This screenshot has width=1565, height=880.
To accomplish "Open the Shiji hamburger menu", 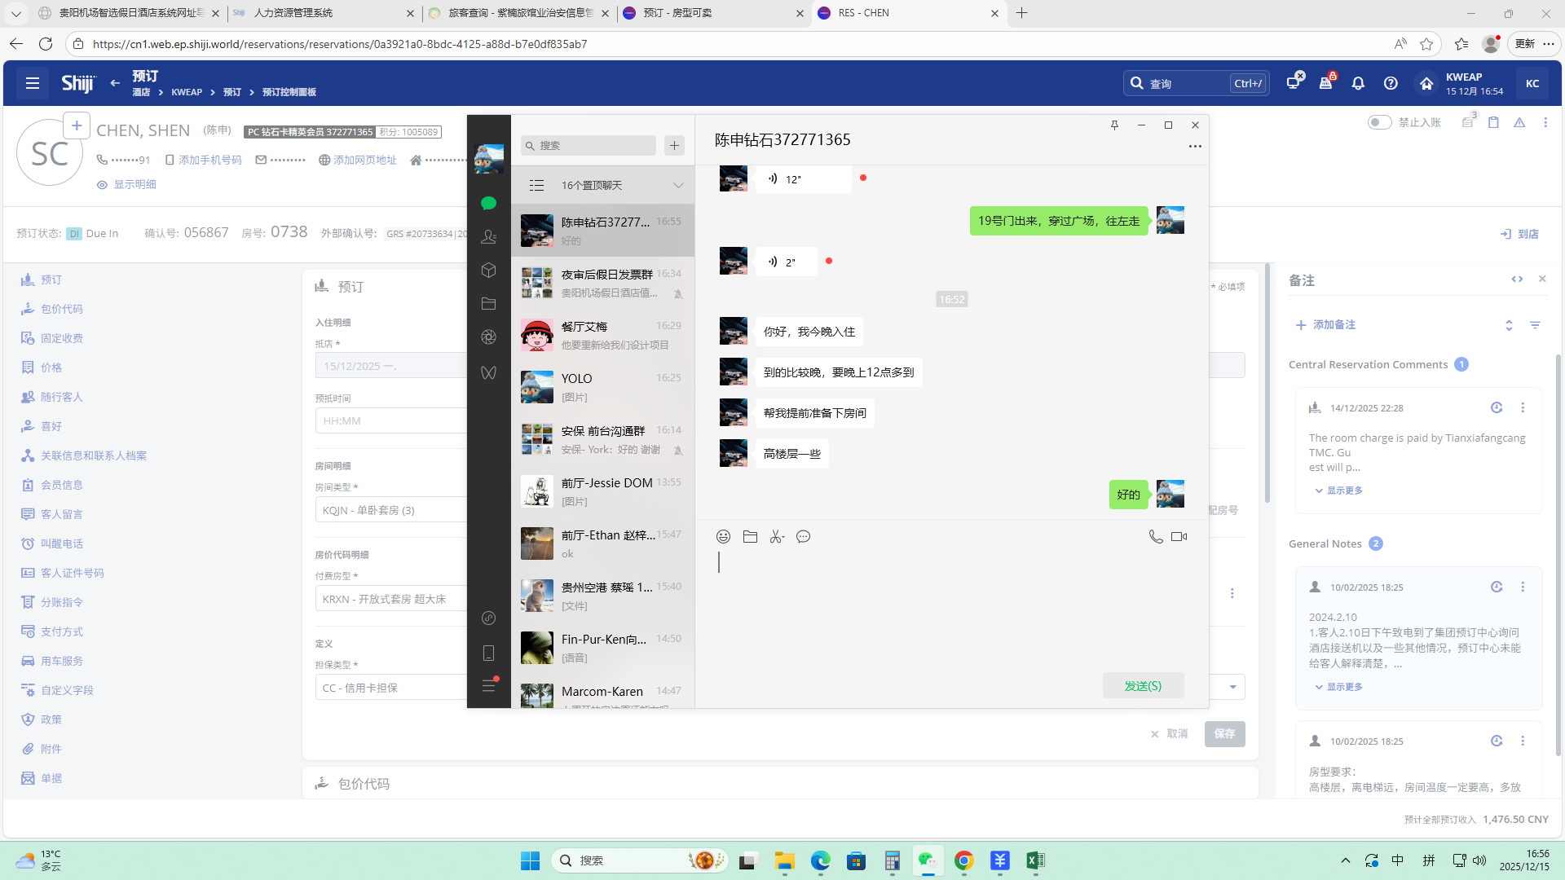I will click(33, 83).
